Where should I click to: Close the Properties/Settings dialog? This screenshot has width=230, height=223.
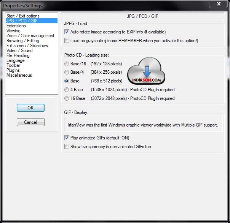tap(219, 4)
